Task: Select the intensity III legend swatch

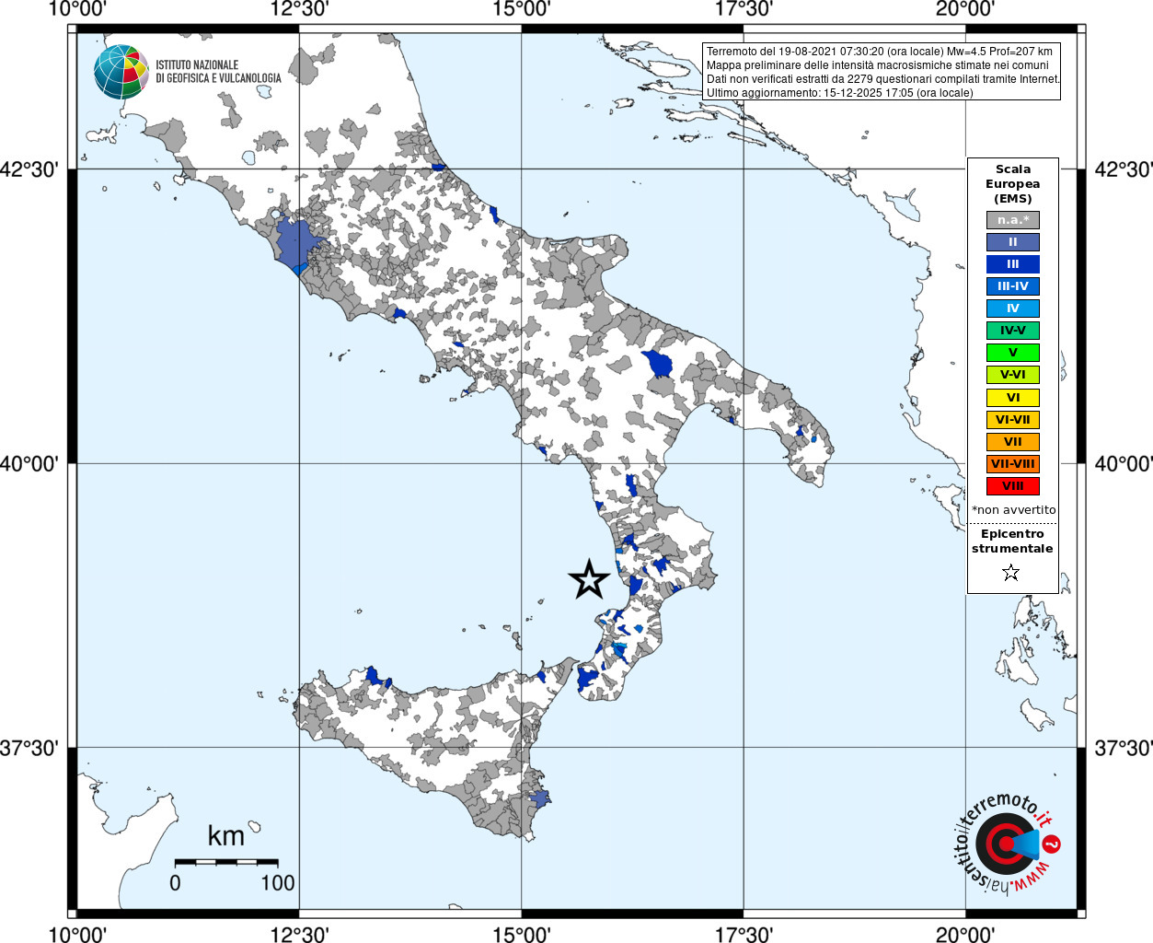Action: click(x=1013, y=264)
